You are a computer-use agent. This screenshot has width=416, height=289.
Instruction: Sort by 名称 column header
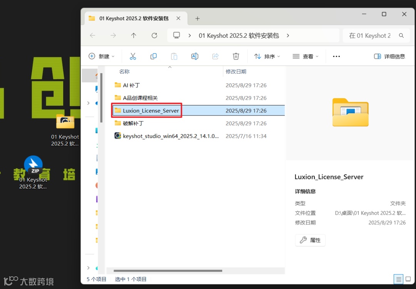(x=124, y=72)
